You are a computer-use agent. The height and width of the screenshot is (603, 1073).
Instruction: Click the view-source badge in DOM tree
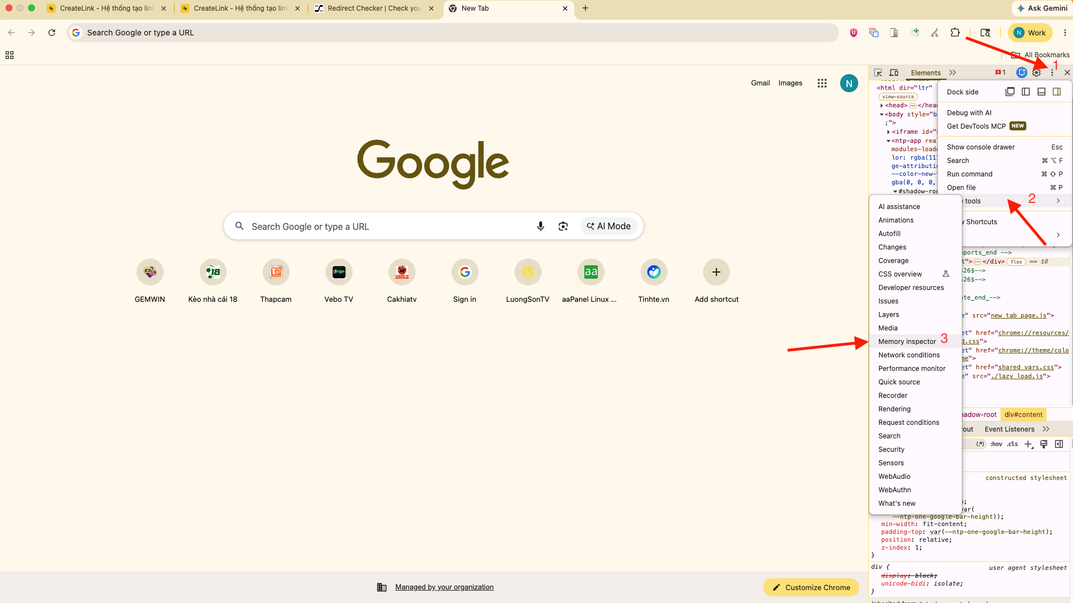[x=898, y=97]
